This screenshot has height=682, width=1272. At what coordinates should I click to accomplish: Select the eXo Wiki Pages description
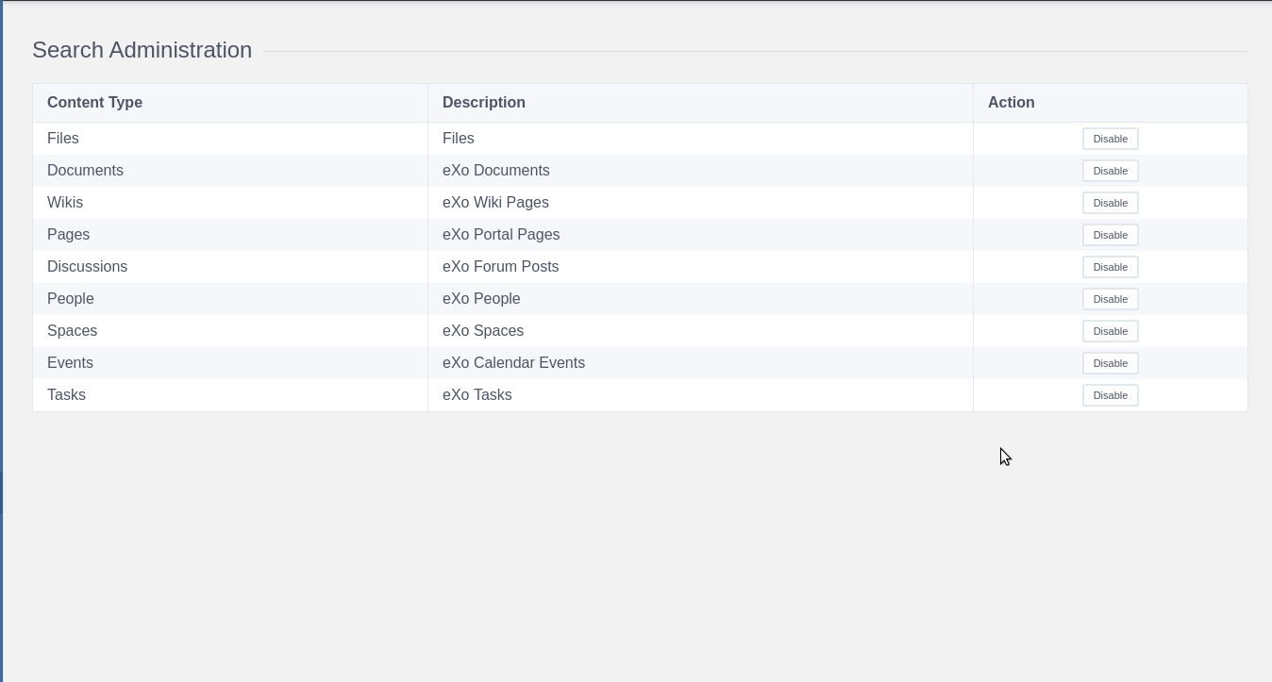click(x=495, y=203)
